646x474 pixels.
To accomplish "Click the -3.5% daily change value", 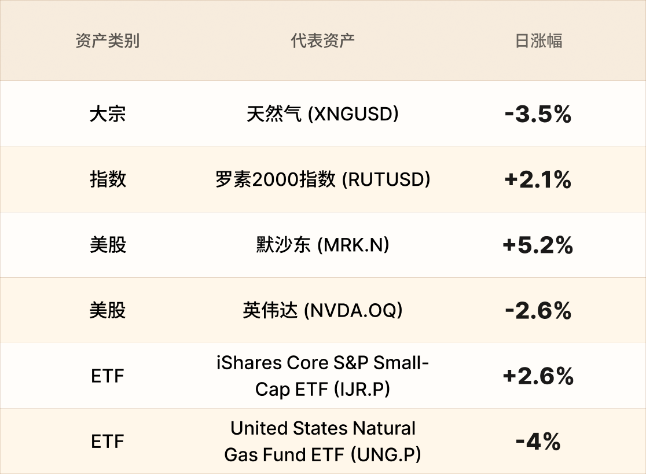I will click(538, 115).
